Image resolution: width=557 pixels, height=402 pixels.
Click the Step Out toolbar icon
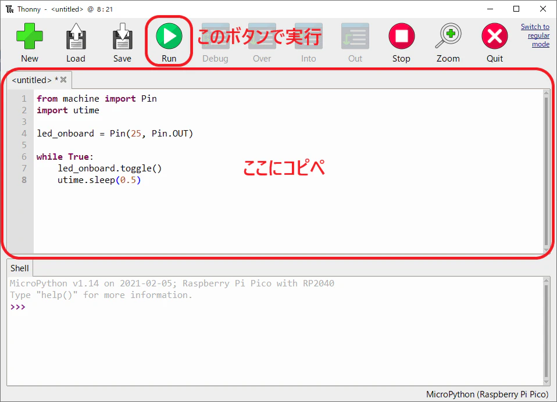(x=355, y=36)
